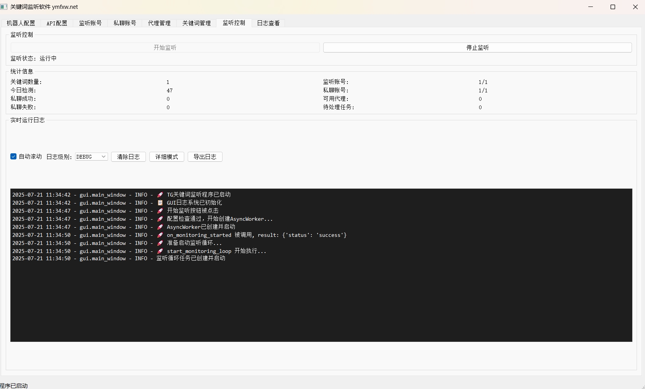645x389 pixels.
Task: Click the 清除日志 button
Action: pyautogui.click(x=128, y=157)
